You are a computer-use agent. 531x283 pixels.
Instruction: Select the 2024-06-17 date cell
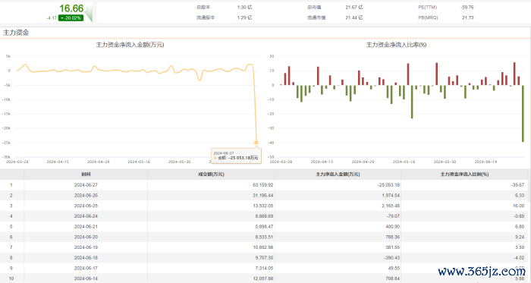point(86,268)
